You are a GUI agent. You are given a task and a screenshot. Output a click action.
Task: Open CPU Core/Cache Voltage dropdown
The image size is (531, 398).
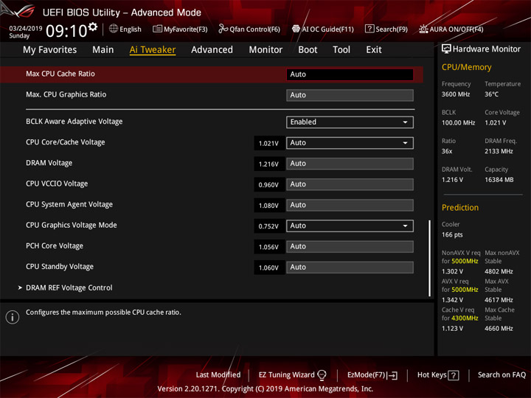coord(350,143)
